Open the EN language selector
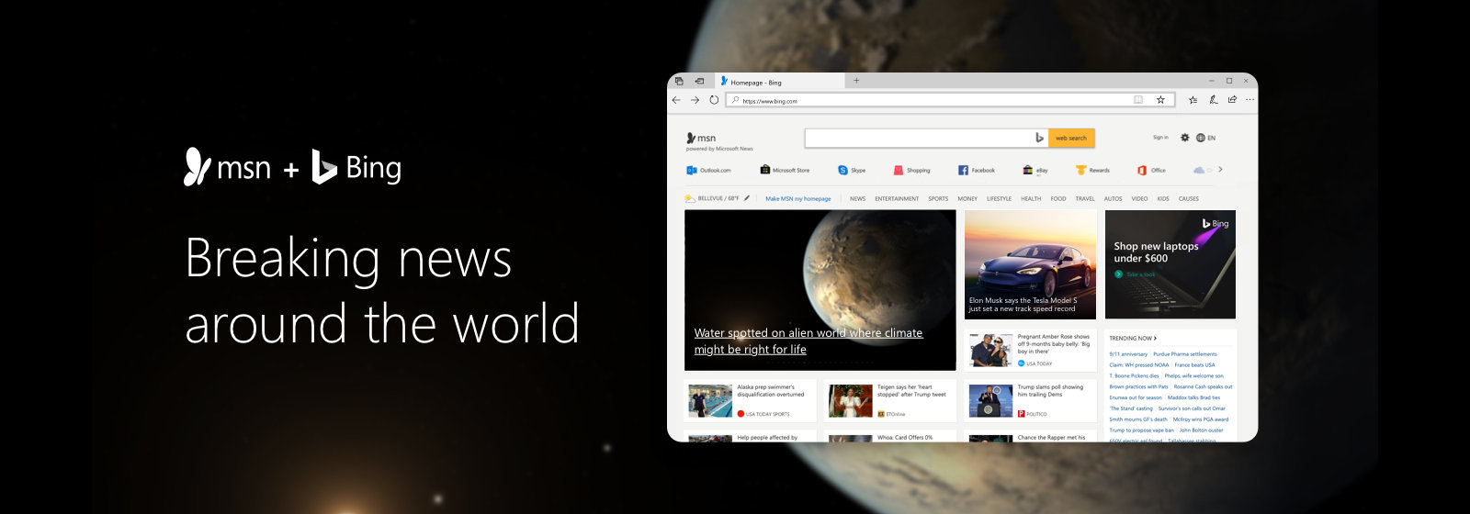This screenshot has height=514, width=1470. pyautogui.click(x=1205, y=138)
